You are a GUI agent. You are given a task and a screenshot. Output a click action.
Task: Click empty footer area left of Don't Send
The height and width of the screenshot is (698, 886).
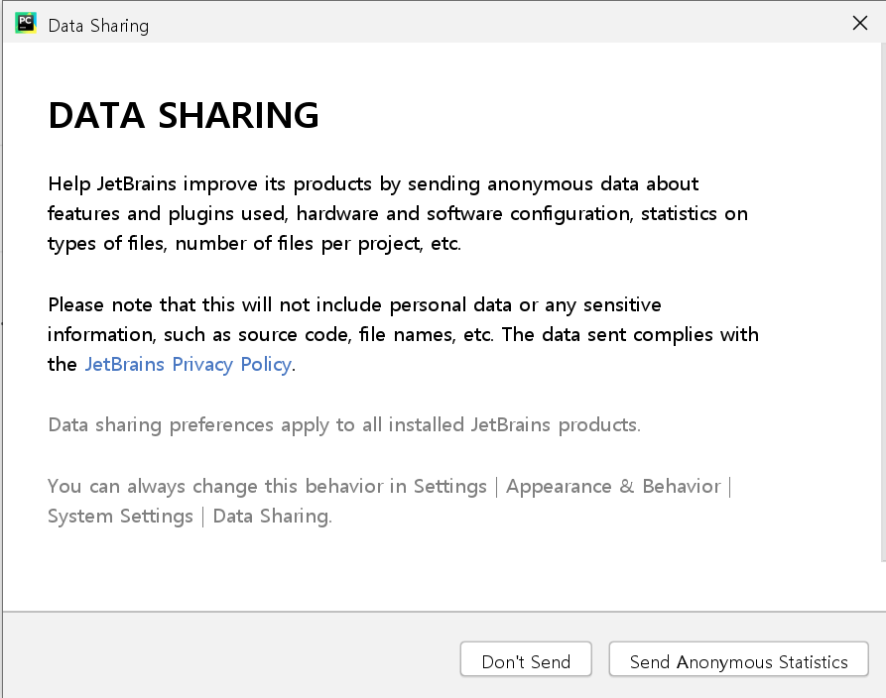click(x=228, y=660)
